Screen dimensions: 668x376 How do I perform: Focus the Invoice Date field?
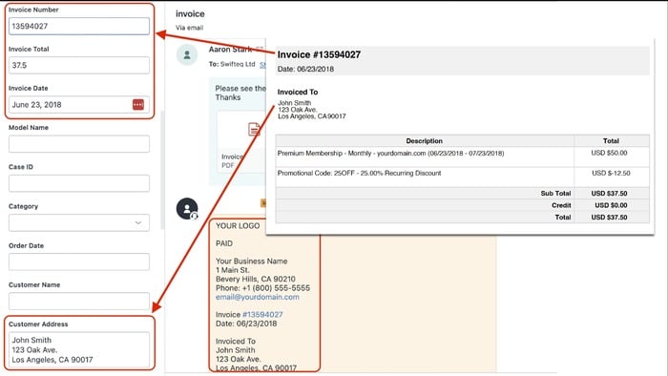tap(79, 104)
